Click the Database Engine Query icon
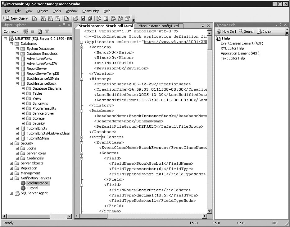This screenshot has width=290, height=227. tap(34, 18)
